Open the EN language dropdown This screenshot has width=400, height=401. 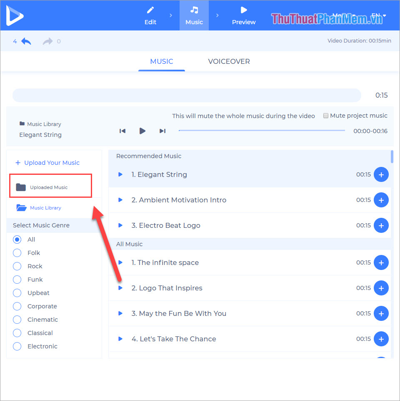pyautogui.click(x=378, y=16)
